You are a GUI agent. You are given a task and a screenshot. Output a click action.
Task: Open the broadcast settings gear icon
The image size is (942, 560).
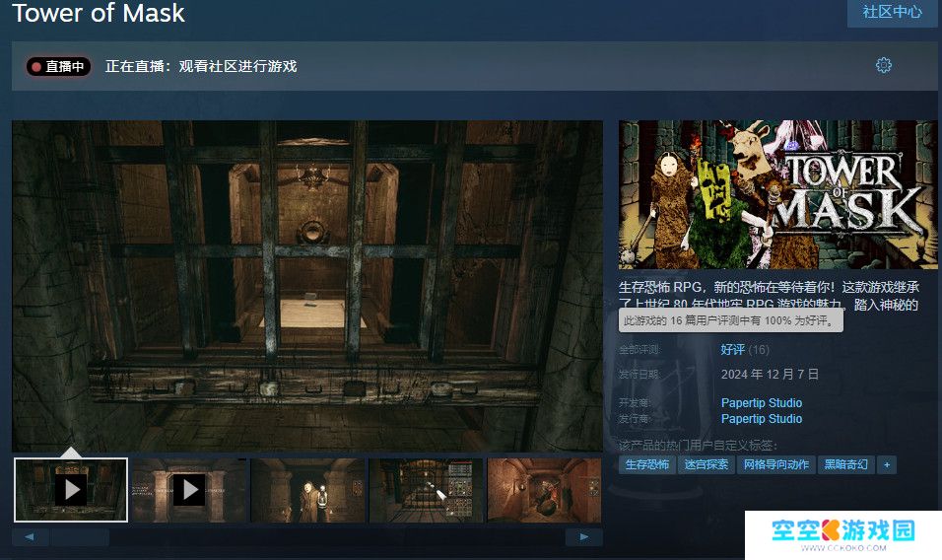tap(883, 65)
